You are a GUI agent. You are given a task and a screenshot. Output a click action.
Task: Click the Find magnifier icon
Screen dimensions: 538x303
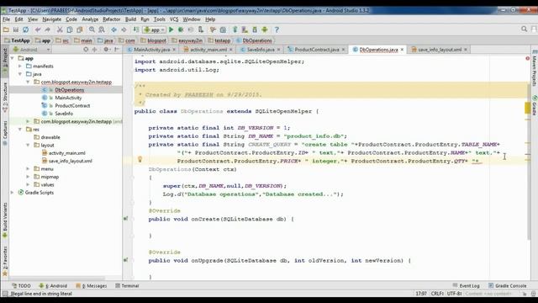[x=92, y=30]
